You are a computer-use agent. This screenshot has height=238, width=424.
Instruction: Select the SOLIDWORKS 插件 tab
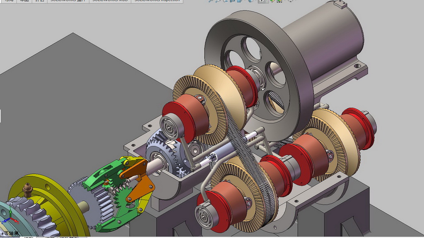tap(68, 1)
